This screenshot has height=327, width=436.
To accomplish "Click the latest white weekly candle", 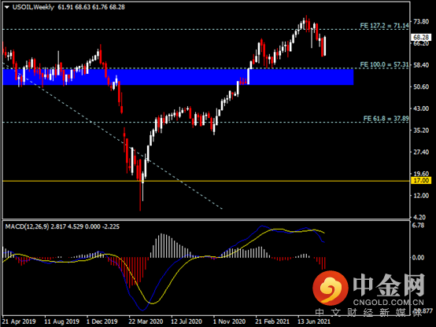I will click(325, 46).
